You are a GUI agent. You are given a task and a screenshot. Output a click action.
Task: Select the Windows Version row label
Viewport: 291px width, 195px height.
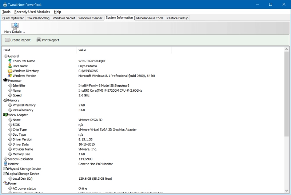pyautogui.click(x=24, y=76)
